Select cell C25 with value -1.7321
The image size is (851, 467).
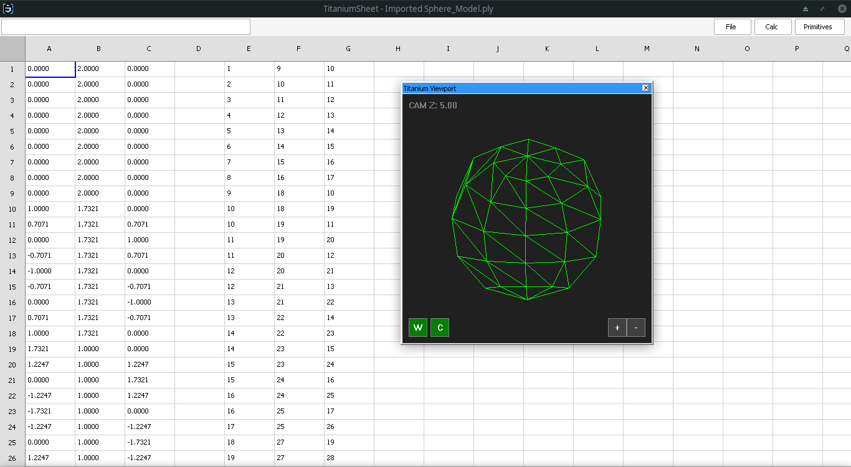(x=150, y=443)
